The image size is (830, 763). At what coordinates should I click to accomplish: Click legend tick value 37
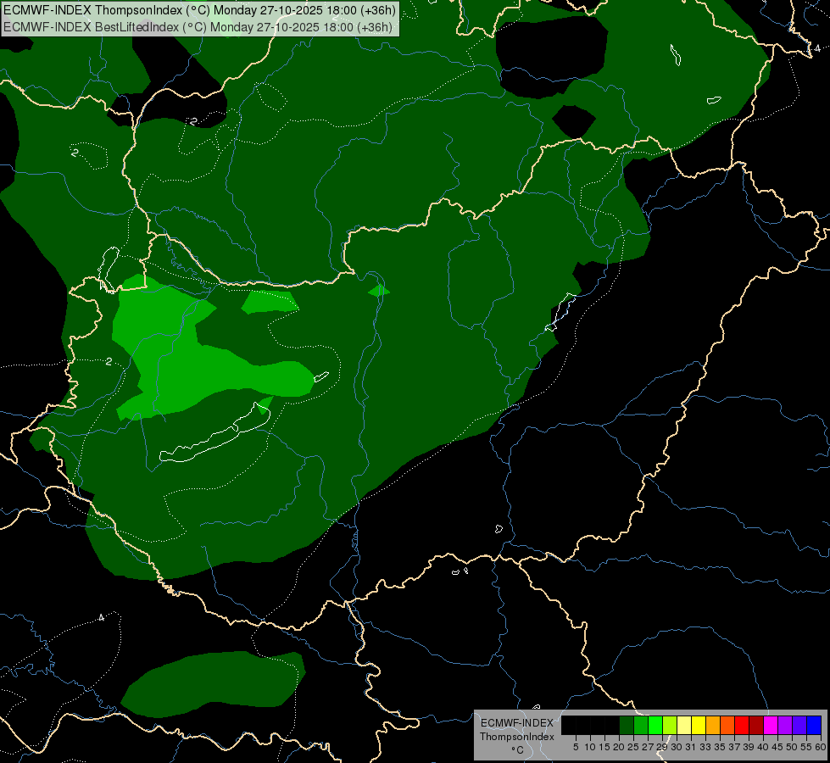click(x=735, y=747)
